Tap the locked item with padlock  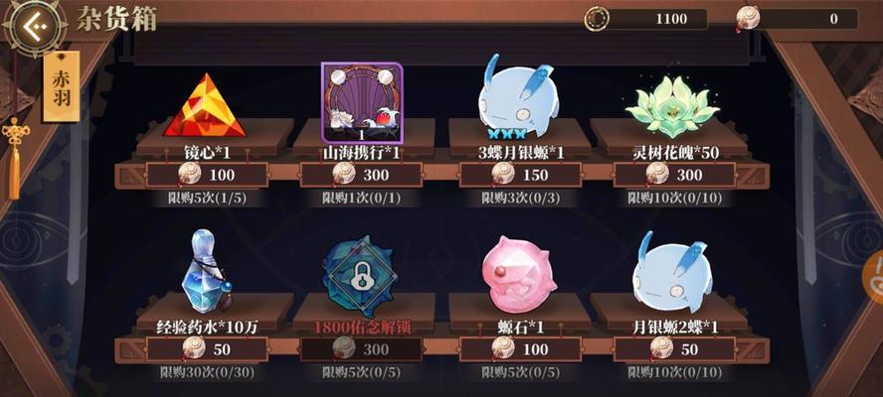pyautogui.click(x=360, y=277)
